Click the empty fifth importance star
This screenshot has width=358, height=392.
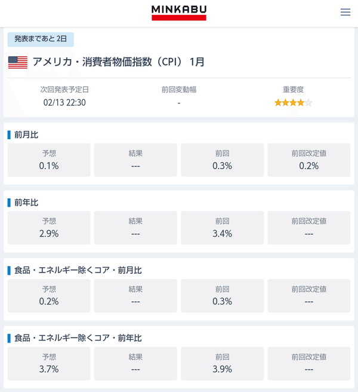click(x=308, y=103)
